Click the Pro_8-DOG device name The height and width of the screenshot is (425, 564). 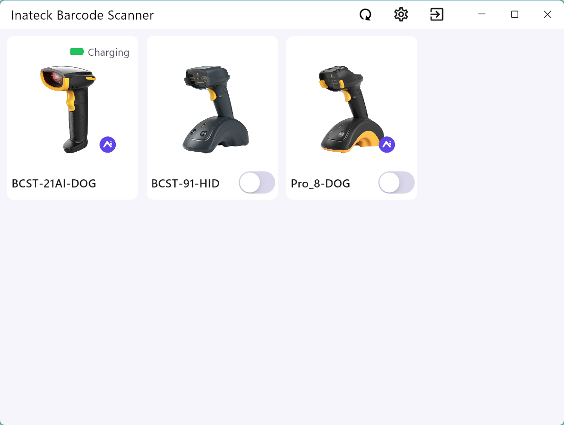pos(320,184)
